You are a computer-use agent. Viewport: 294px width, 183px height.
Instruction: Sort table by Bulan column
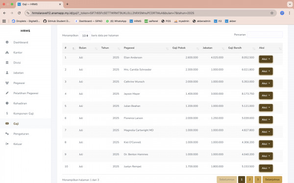pos(88,48)
